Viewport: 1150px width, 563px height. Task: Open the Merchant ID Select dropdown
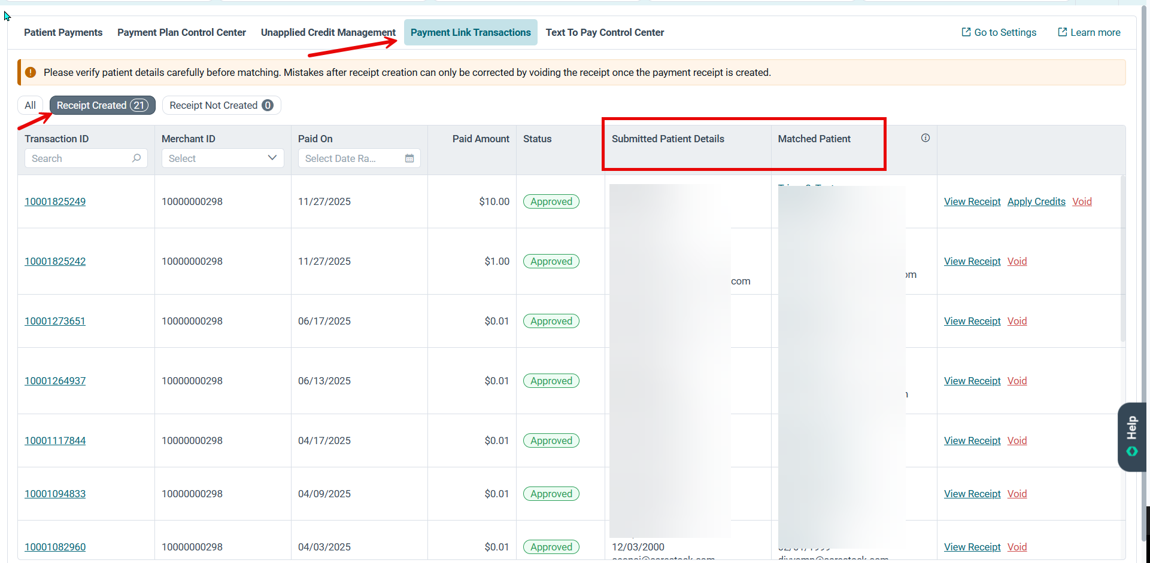pyautogui.click(x=223, y=158)
